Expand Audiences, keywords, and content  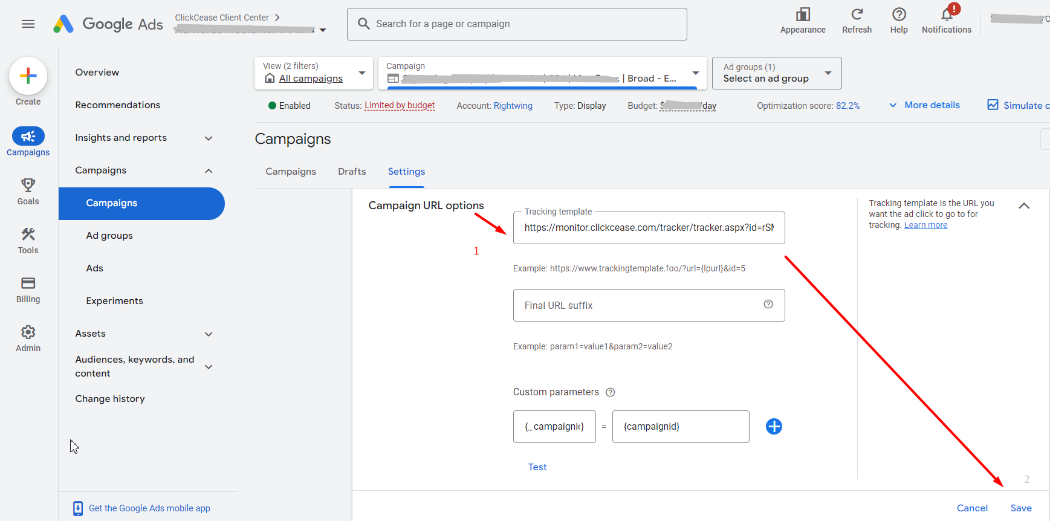coord(209,367)
